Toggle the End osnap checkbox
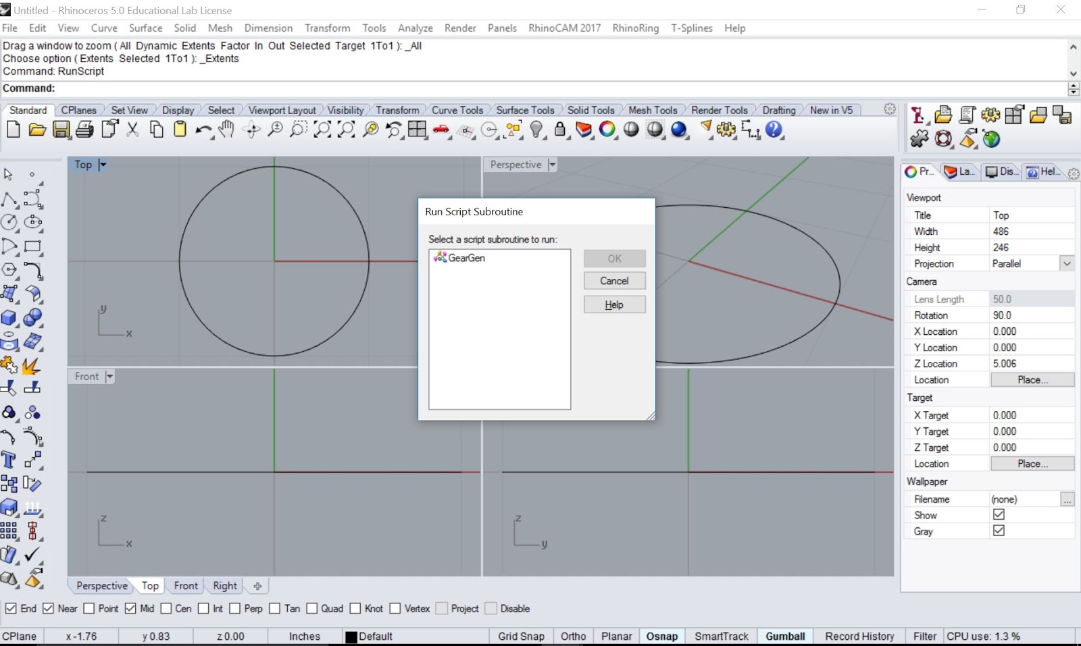This screenshot has height=646, width=1081. pos(11,608)
